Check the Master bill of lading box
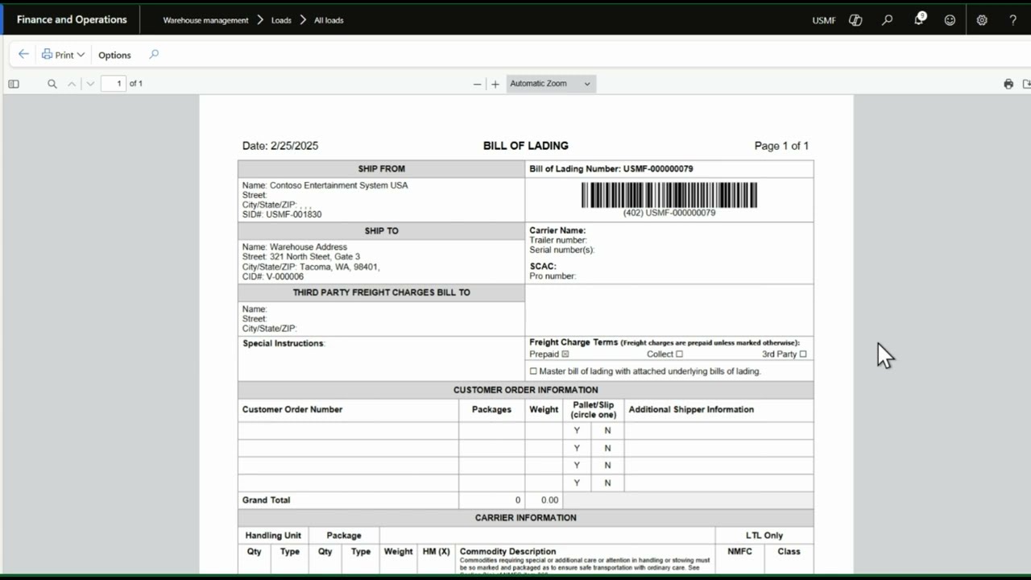The width and height of the screenshot is (1031, 580). click(x=533, y=371)
